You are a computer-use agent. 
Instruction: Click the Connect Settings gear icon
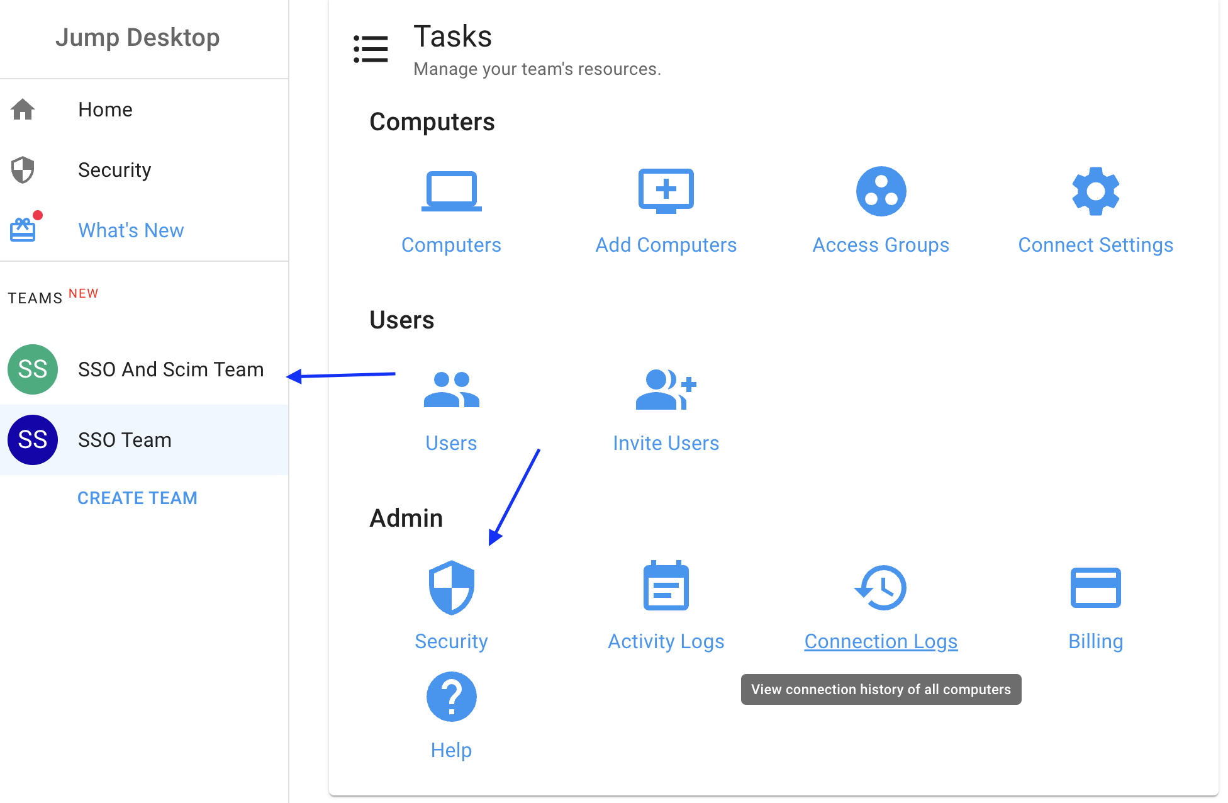1095,191
